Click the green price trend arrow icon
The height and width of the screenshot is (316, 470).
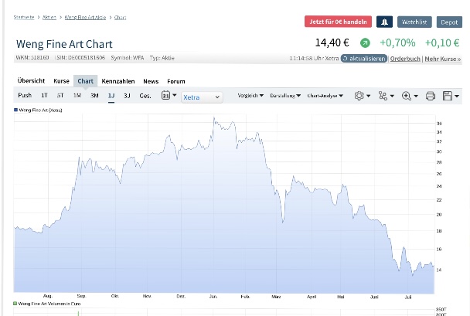tap(365, 43)
